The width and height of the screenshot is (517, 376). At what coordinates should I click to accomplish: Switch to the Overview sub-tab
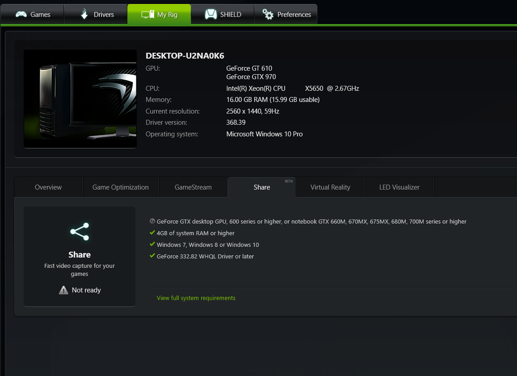point(48,187)
